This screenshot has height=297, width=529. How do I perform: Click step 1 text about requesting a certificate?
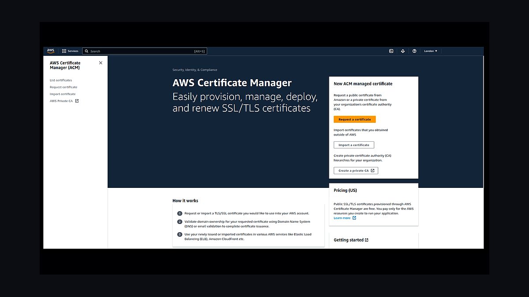(247, 213)
